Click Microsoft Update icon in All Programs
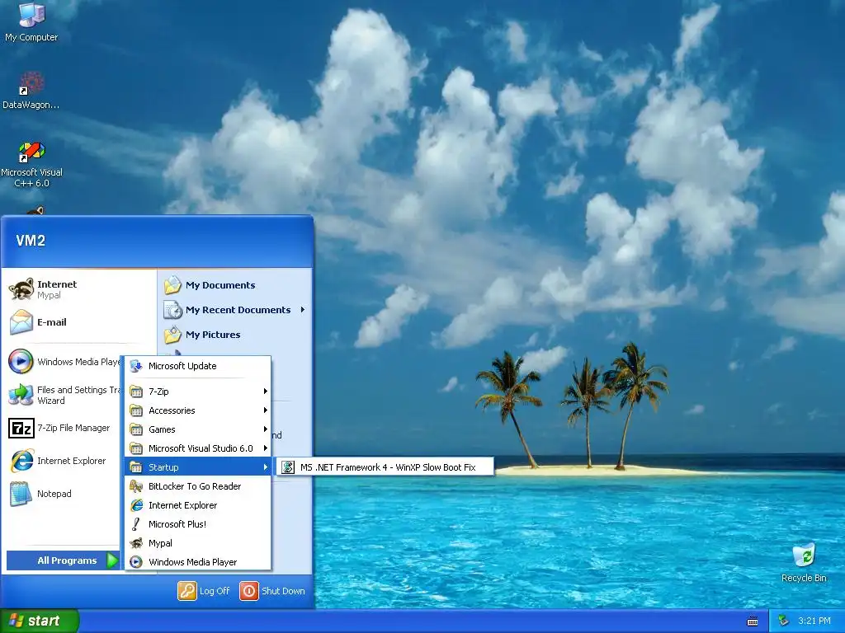Image resolution: width=845 pixels, height=633 pixels. [x=136, y=366]
